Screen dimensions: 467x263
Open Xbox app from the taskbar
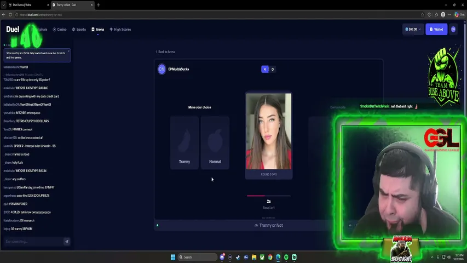[262, 257]
